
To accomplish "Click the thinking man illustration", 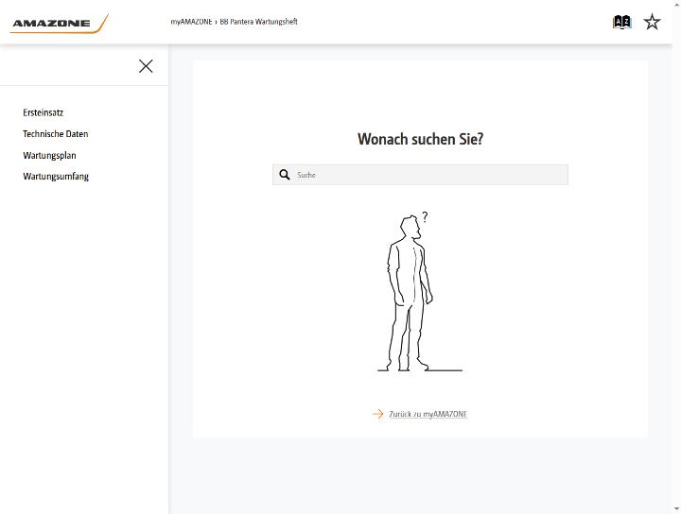I will point(420,291).
